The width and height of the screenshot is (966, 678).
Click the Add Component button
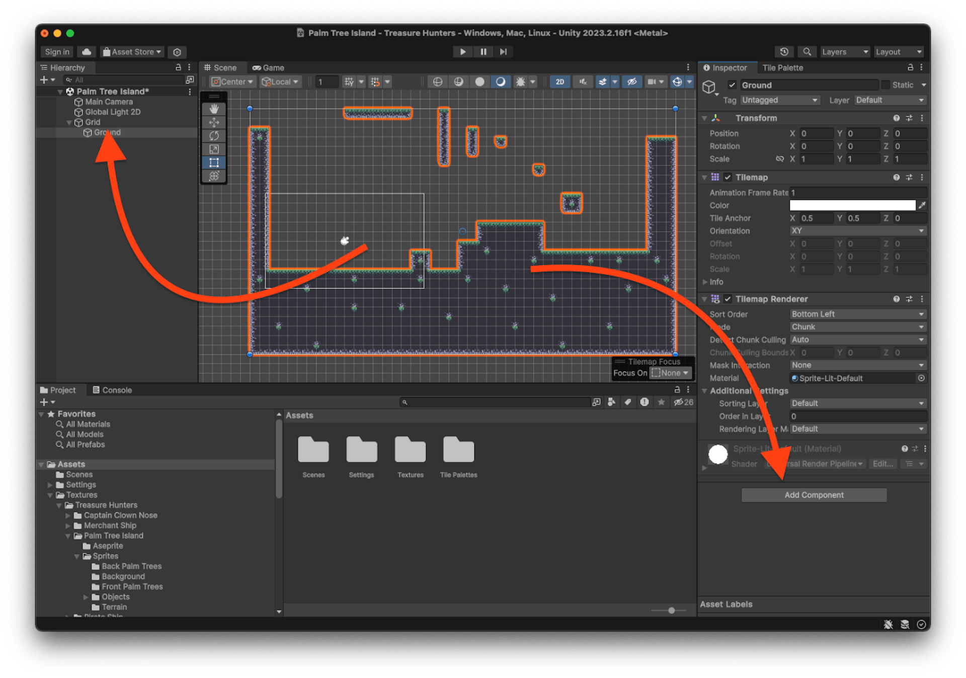(814, 495)
